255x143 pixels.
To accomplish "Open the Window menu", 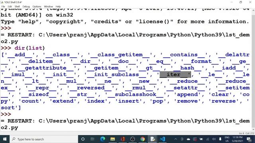I will coord(49,6).
